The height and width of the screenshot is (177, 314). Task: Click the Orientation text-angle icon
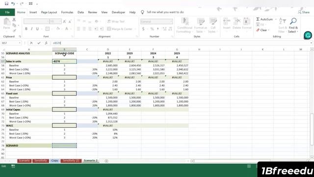pyautogui.click(x=97, y=22)
